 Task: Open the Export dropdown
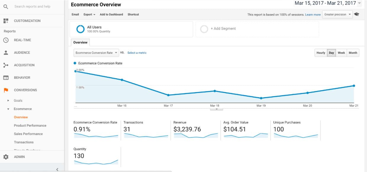coord(89,14)
